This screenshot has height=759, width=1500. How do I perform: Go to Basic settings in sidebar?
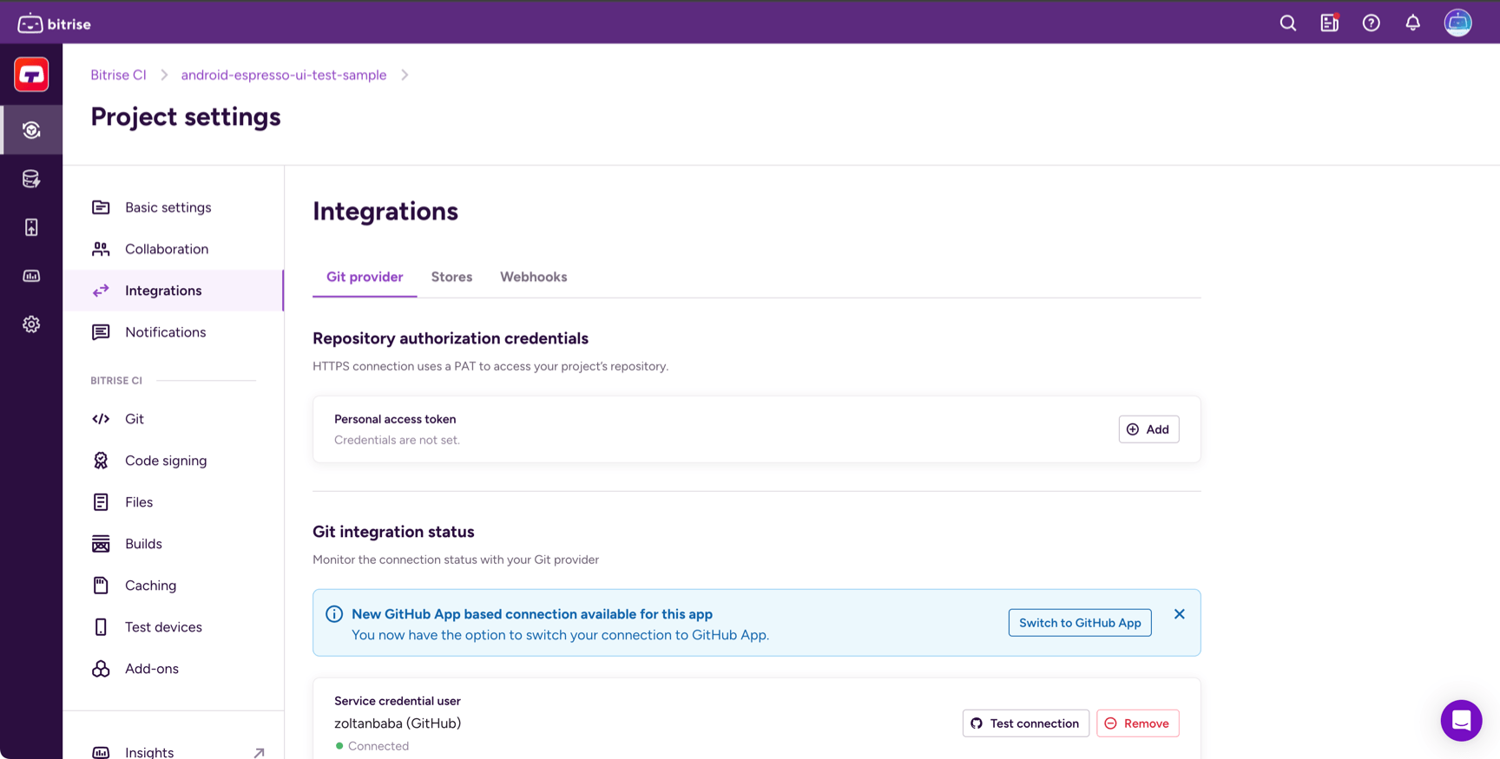pos(168,207)
